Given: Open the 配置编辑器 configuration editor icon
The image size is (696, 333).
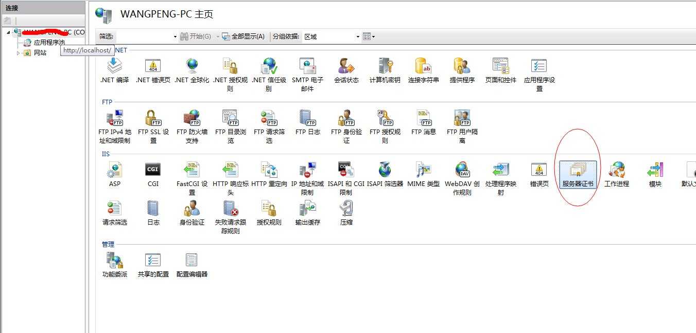Looking at the screenshot, I should coord(191,261).
